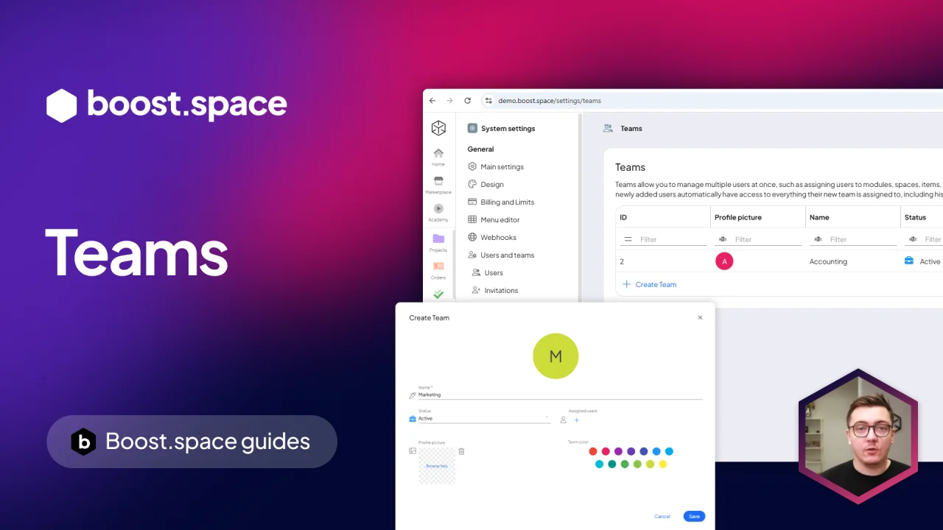Click the browser back arrow
943x530 pixels.
click(432, 101)
